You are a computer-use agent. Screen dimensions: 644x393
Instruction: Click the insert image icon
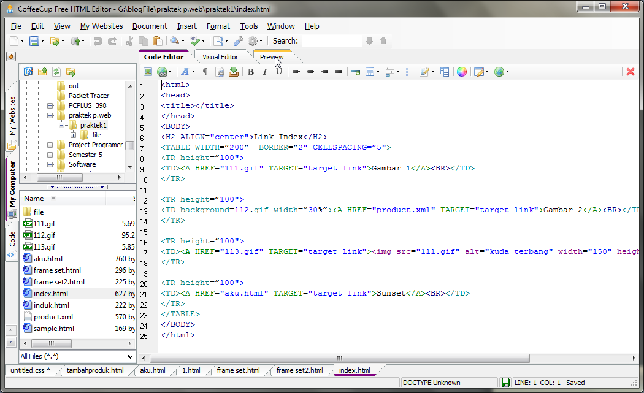[x=148, y=72]
